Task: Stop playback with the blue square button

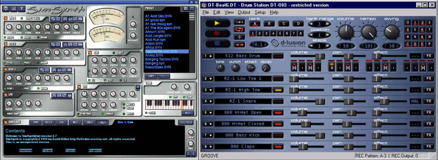Action: click(217, 44)
